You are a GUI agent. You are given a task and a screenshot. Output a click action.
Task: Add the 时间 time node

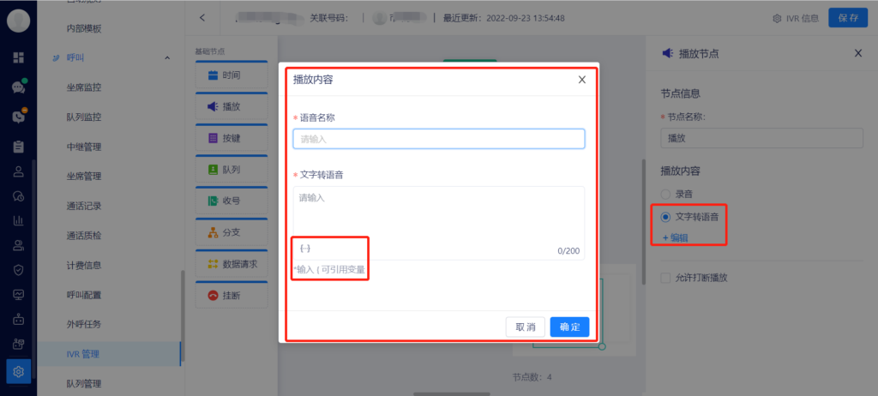tap(232, 75)
